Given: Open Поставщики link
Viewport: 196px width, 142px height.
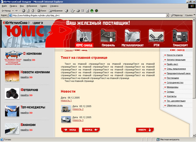Looking at the screenshot, I should pyautogui.click(x=173, y=78).
